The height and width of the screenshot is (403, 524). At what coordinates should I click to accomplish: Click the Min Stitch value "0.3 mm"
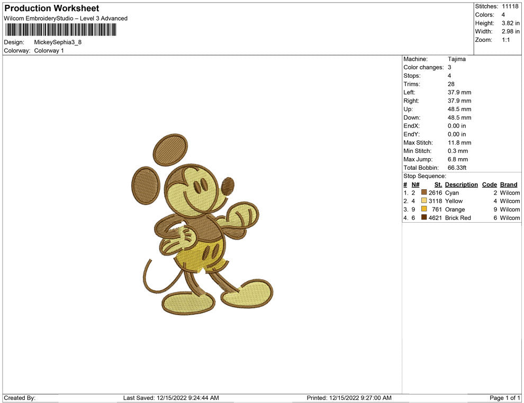click(458, 151)
